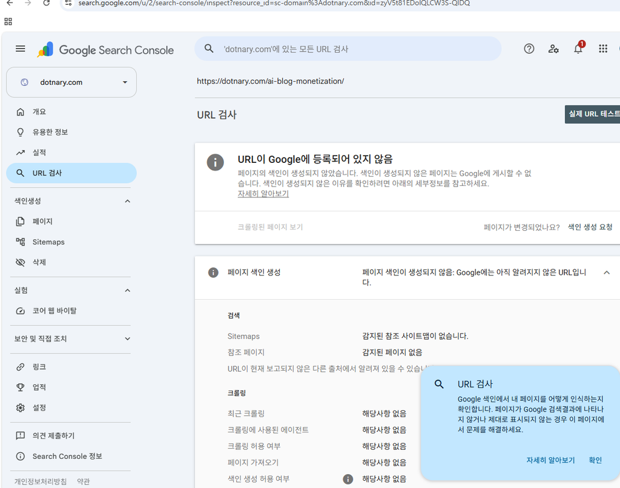The height and width of the screenshot is (488, 620).
Task: Click the '페이지 가져오기' label
Action: pos(253,463)
